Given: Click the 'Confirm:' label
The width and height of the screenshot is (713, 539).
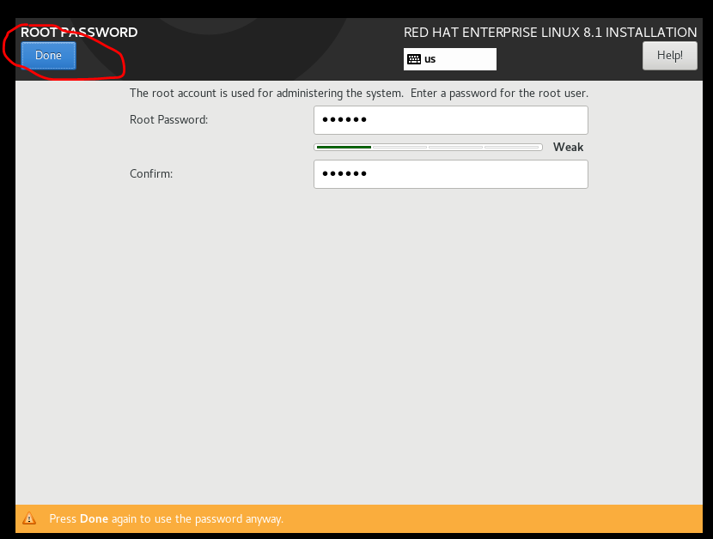Looking at the screenshot, I should (151, 173).
